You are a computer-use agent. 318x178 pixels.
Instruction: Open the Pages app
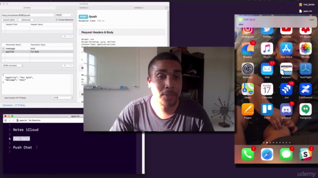point(247,109)
